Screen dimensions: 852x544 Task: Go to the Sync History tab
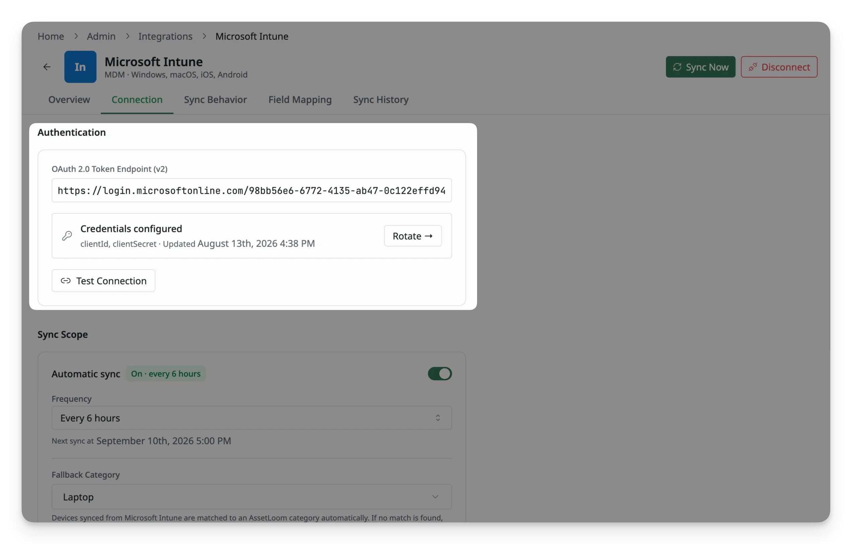pos(381,100)
